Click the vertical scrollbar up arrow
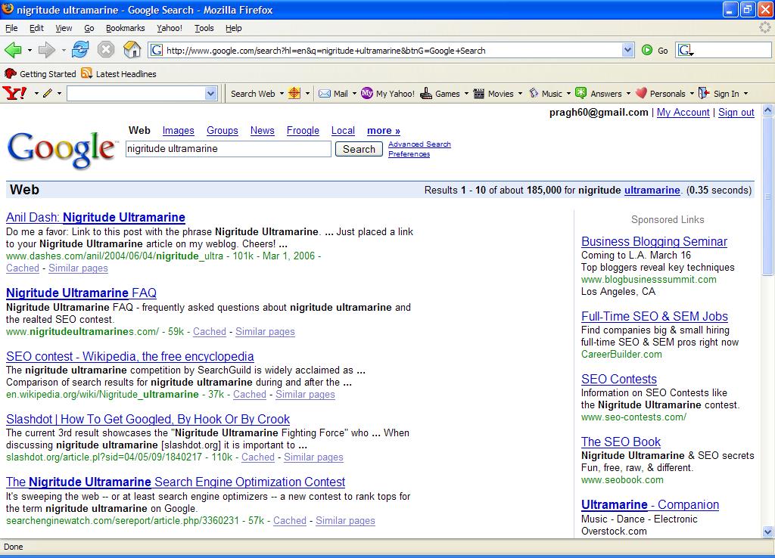 pos(767,110)
